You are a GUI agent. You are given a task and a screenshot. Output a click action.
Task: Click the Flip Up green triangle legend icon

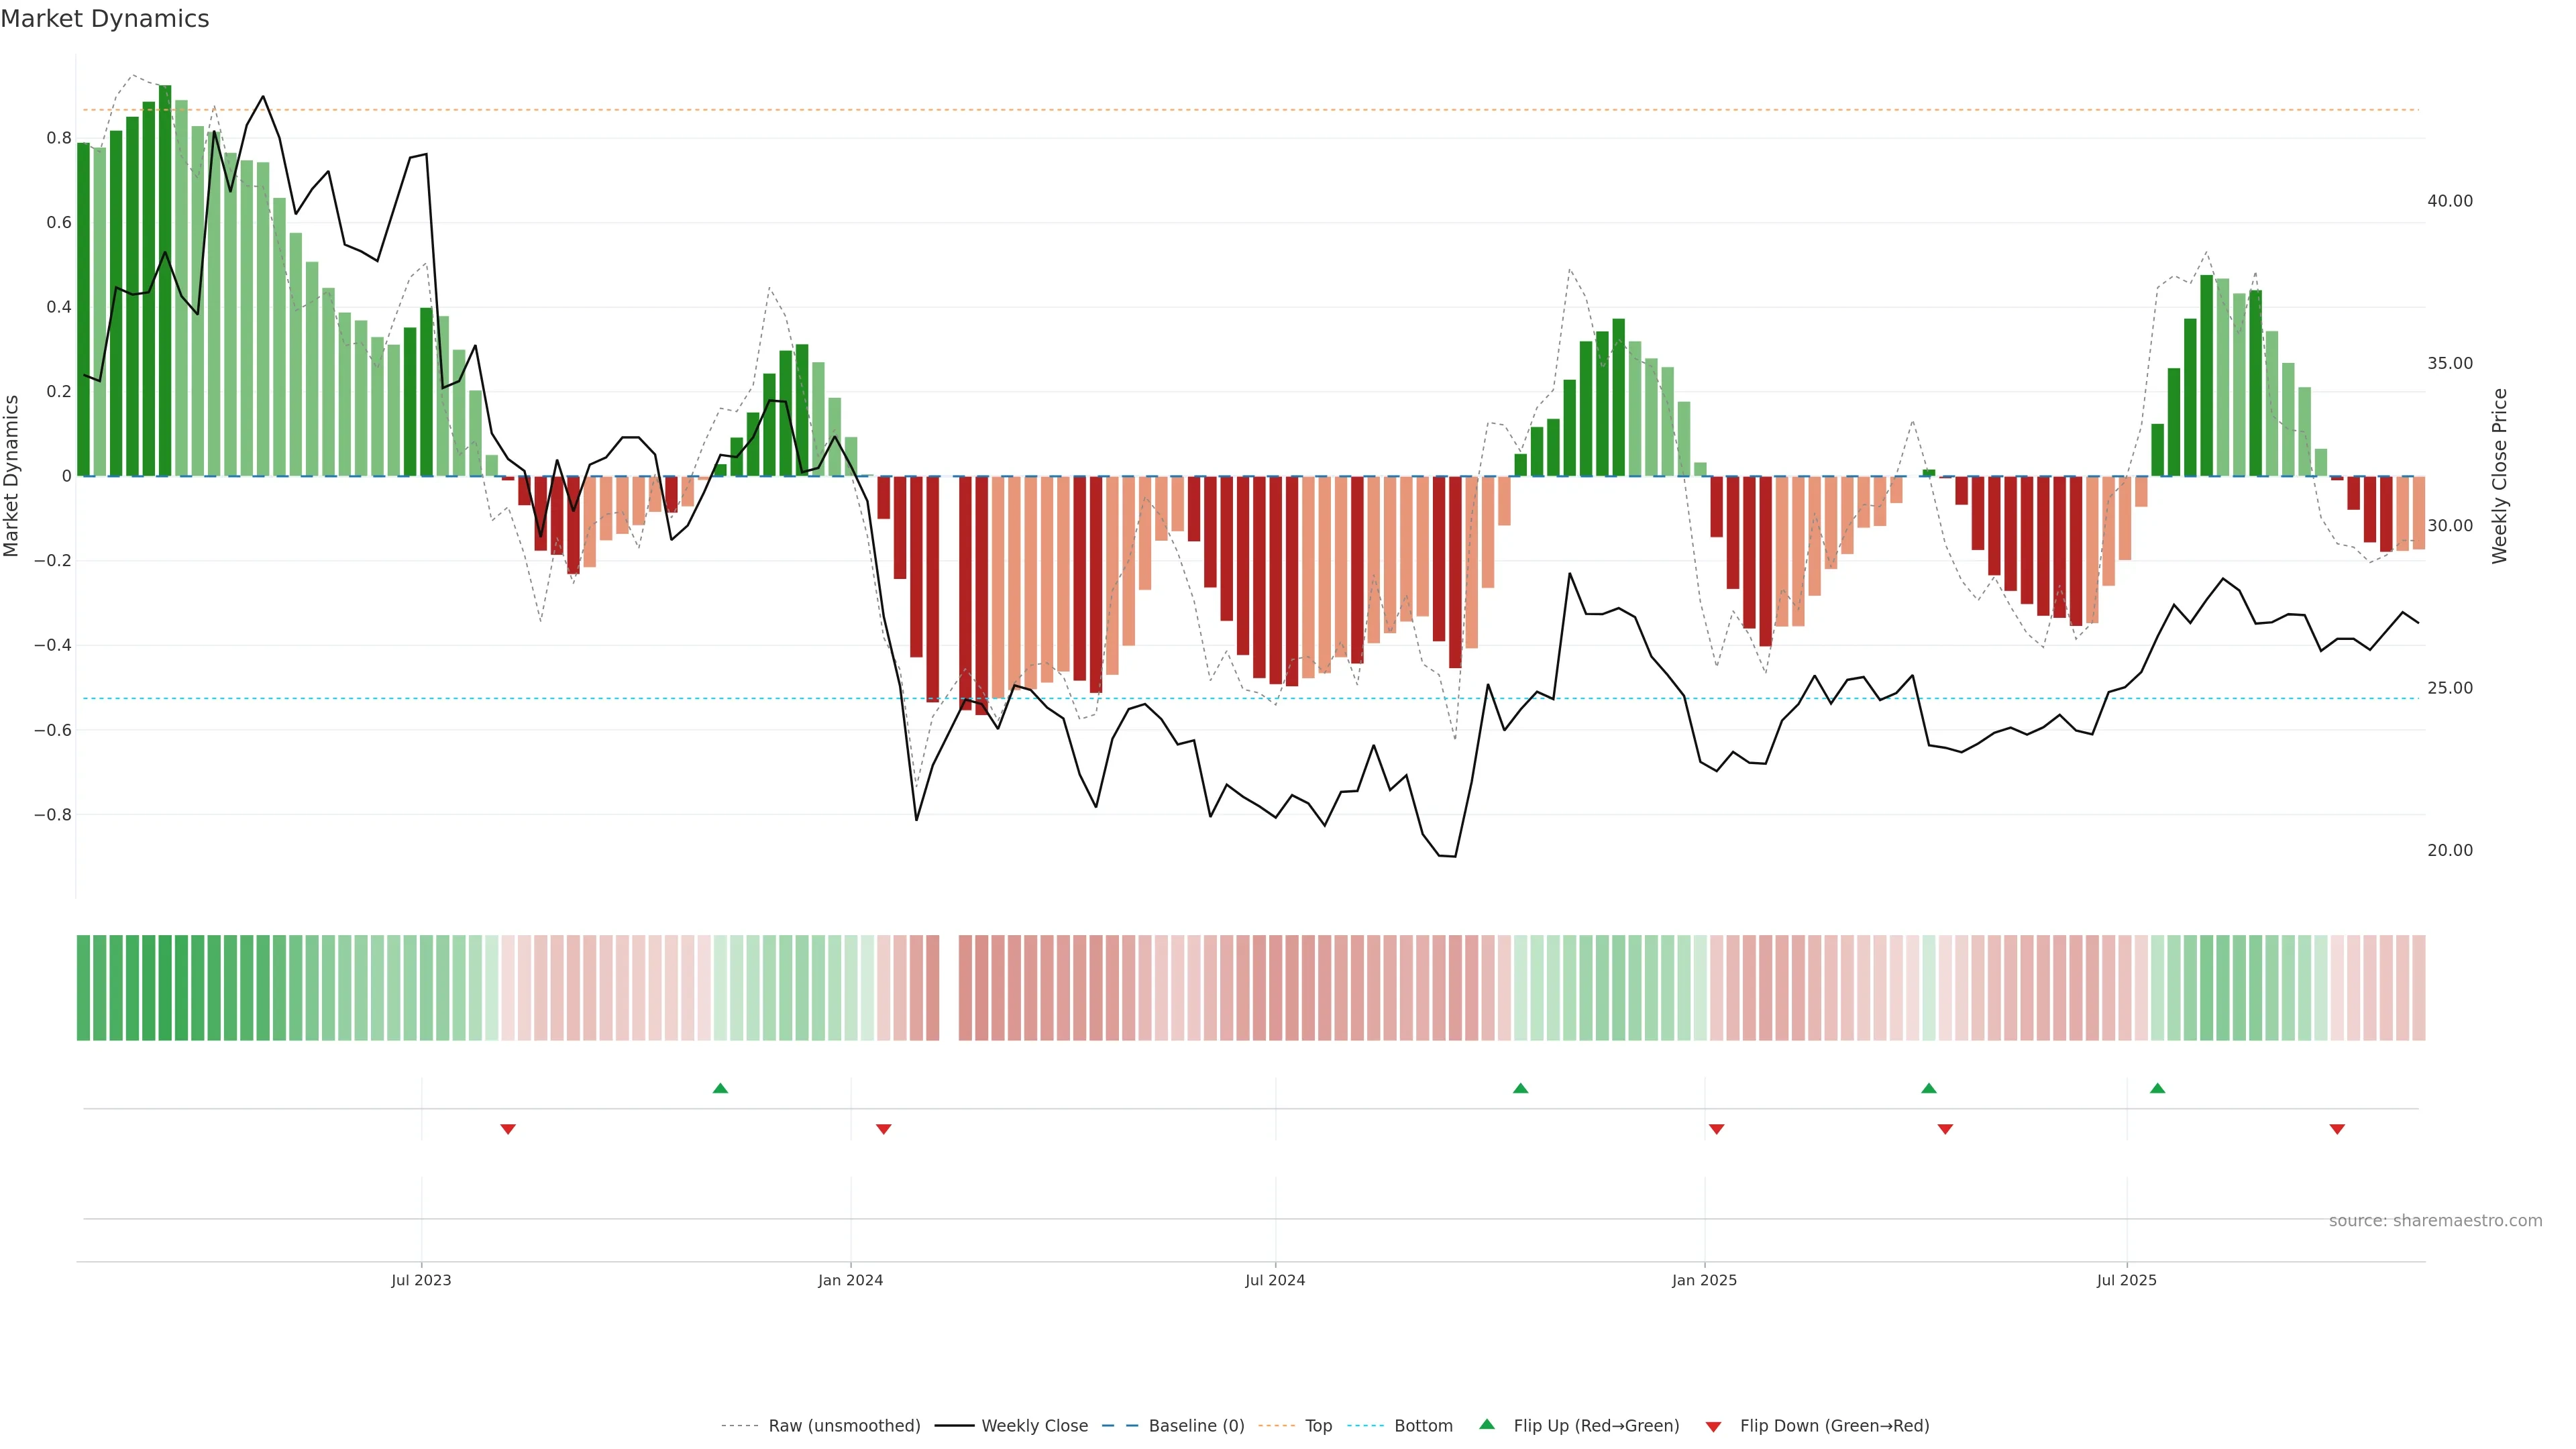click(1486, 1424)
